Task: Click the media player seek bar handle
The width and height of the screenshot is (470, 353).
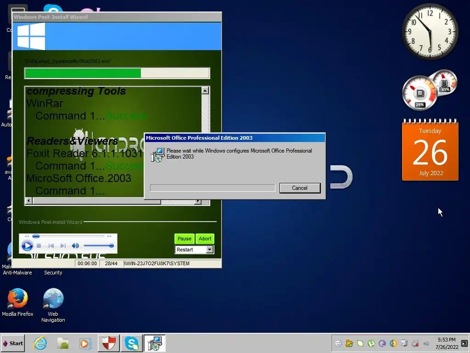Action: pos(36,236)
